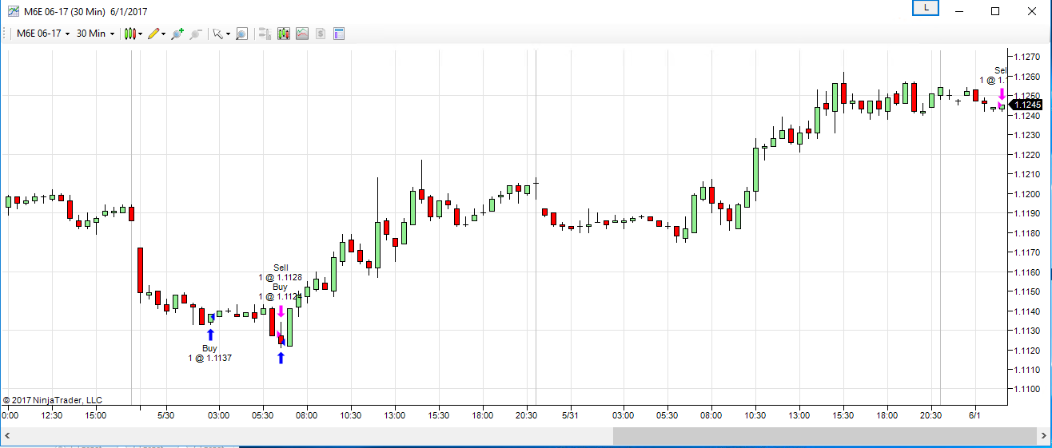The width and height of the screenshot is (1052, 448).
Task: Select the lower blue Buy arrow below 1.1124 candle
Action: click(281, 358)
